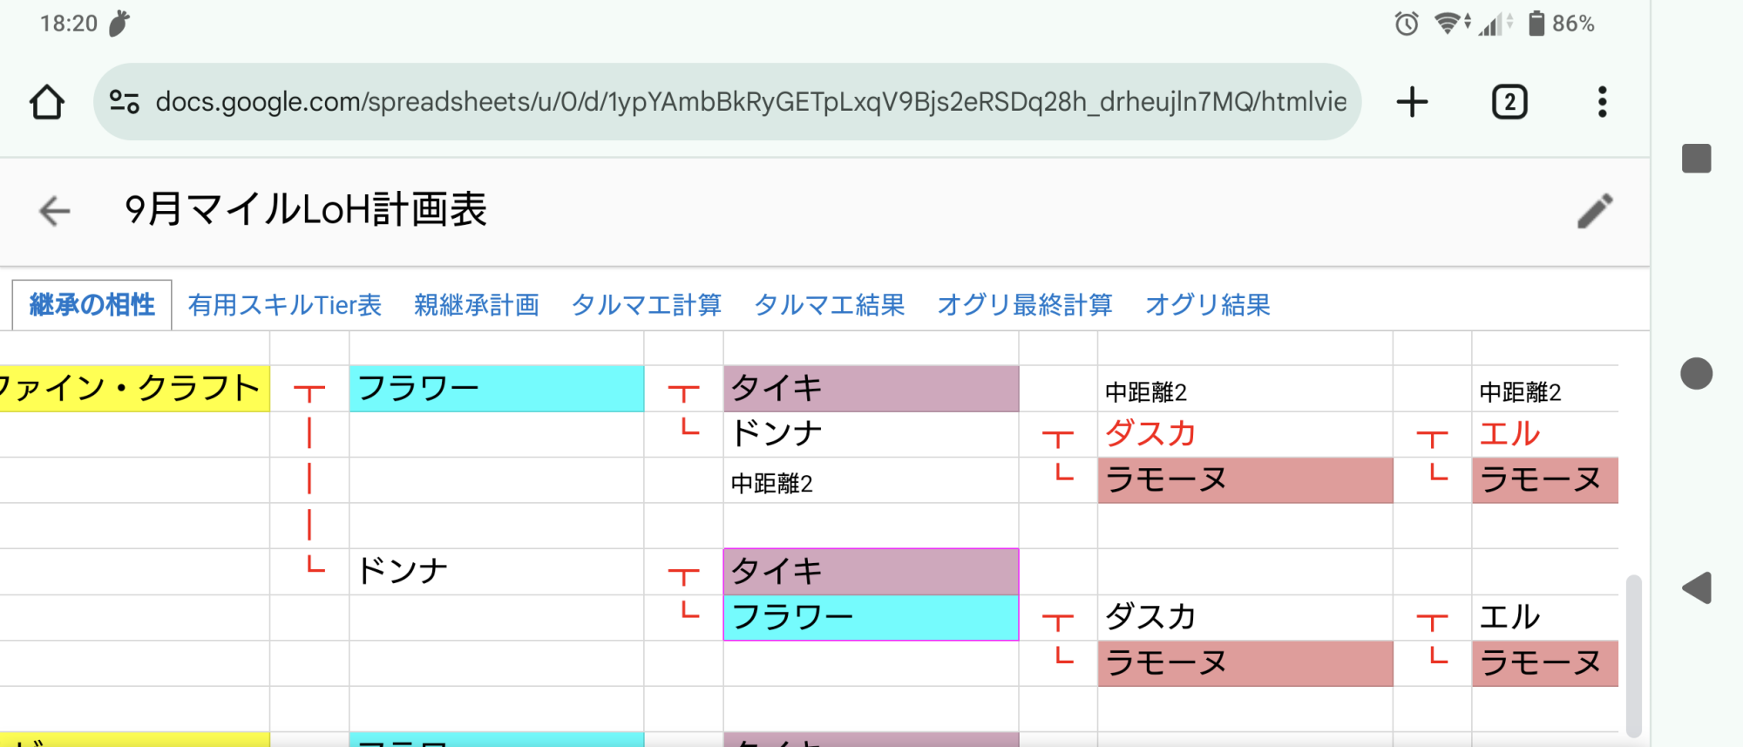Click the vertical scrollbar thumb of the sheet
This screenshot has height=747, width=1743.
point(1634,655)
